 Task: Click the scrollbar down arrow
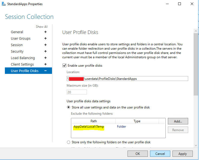point(196,145)
